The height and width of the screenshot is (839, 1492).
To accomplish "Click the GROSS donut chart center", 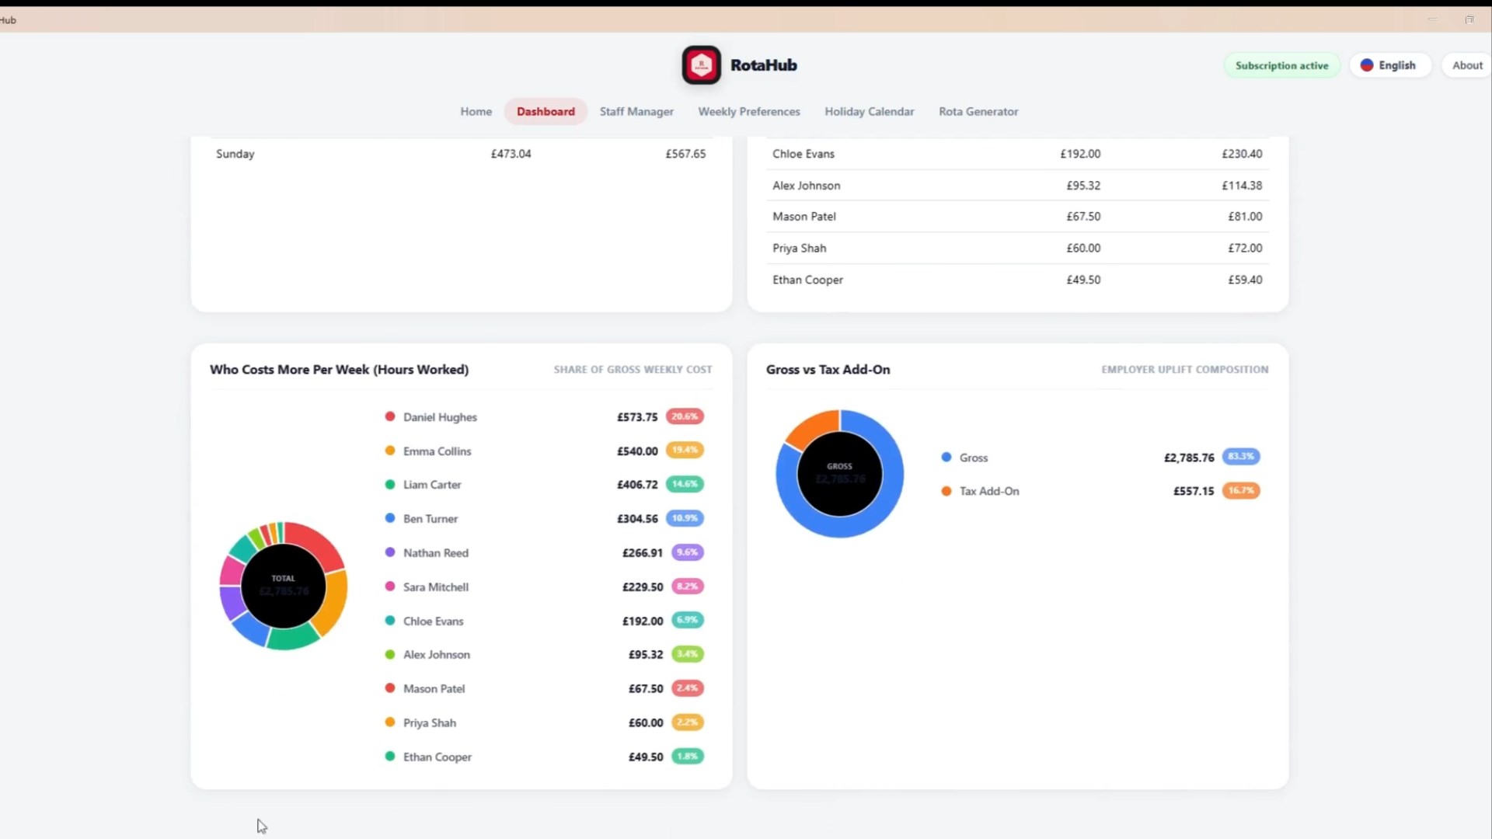I will [x=840, y=474].
